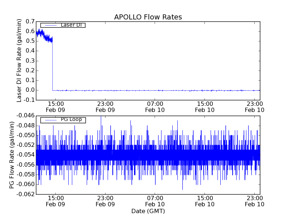
Task: Click the -0.050 tick on PG axis
Action: pyautogui.click(x=26, y=135)
